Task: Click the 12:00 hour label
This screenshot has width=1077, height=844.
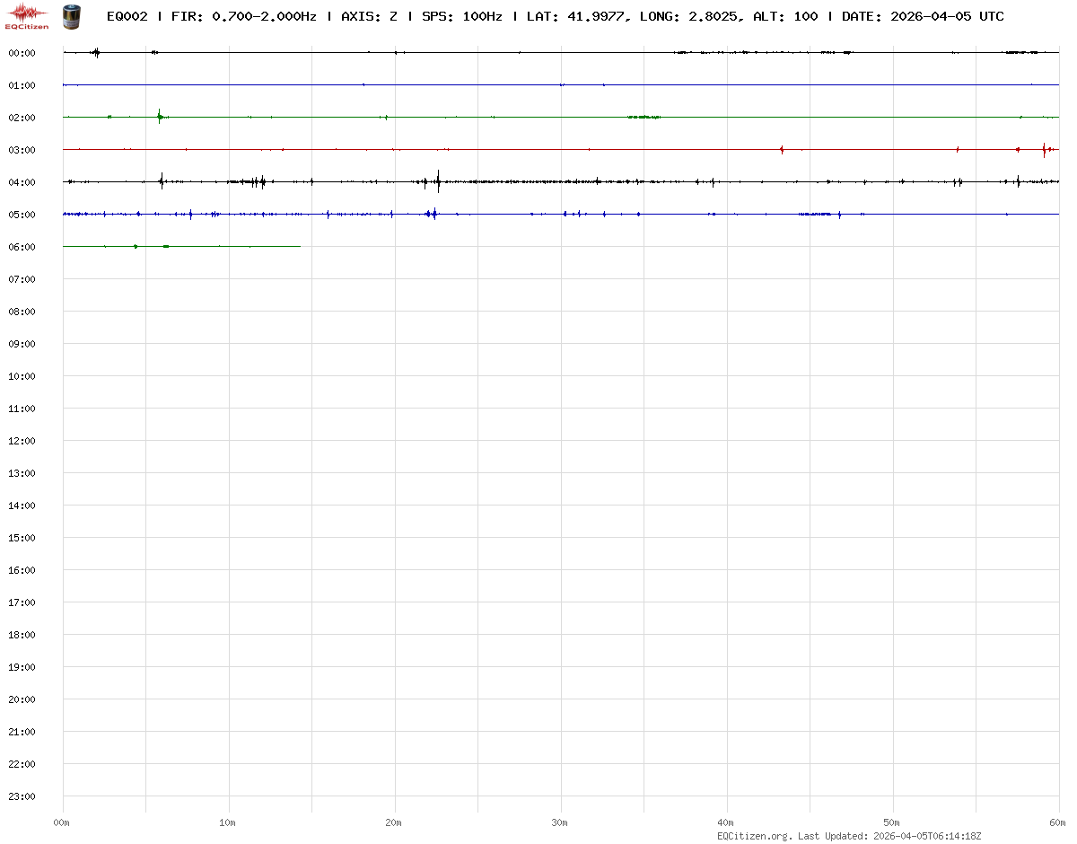Action: click(22, 441)
